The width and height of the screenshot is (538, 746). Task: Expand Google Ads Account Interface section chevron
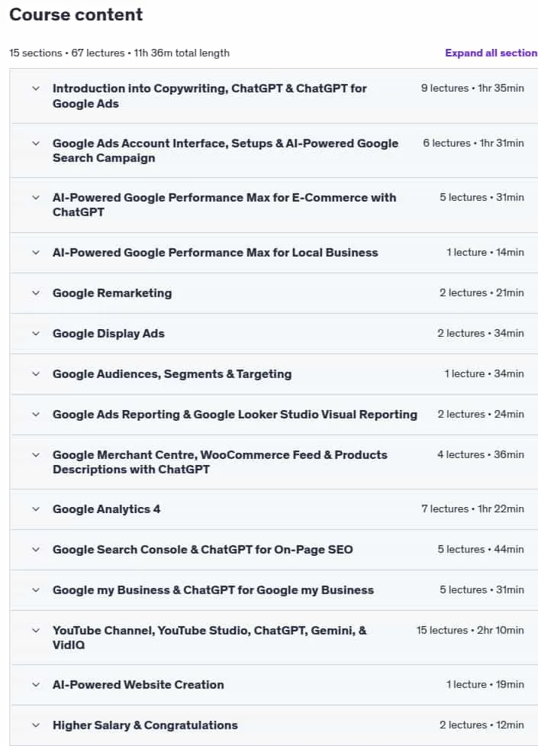[36, 144]
